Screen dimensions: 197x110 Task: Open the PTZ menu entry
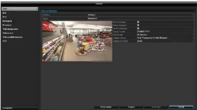5,17
